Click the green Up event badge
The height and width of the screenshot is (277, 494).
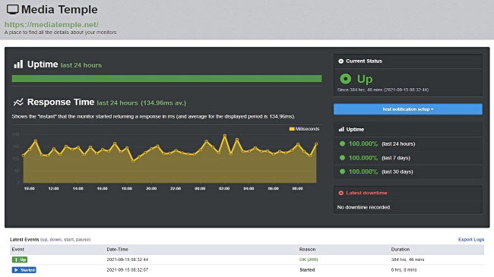[x=20, y=260]
